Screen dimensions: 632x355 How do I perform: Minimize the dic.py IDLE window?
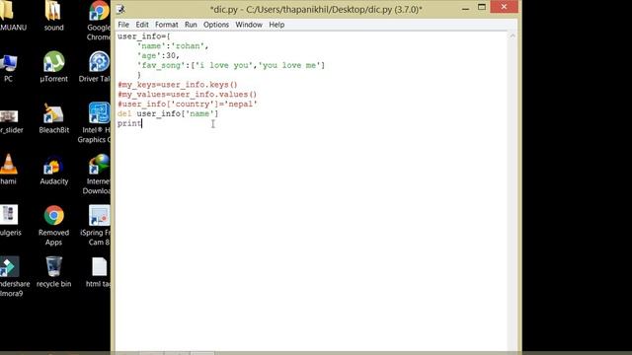(x=465, y=8)
